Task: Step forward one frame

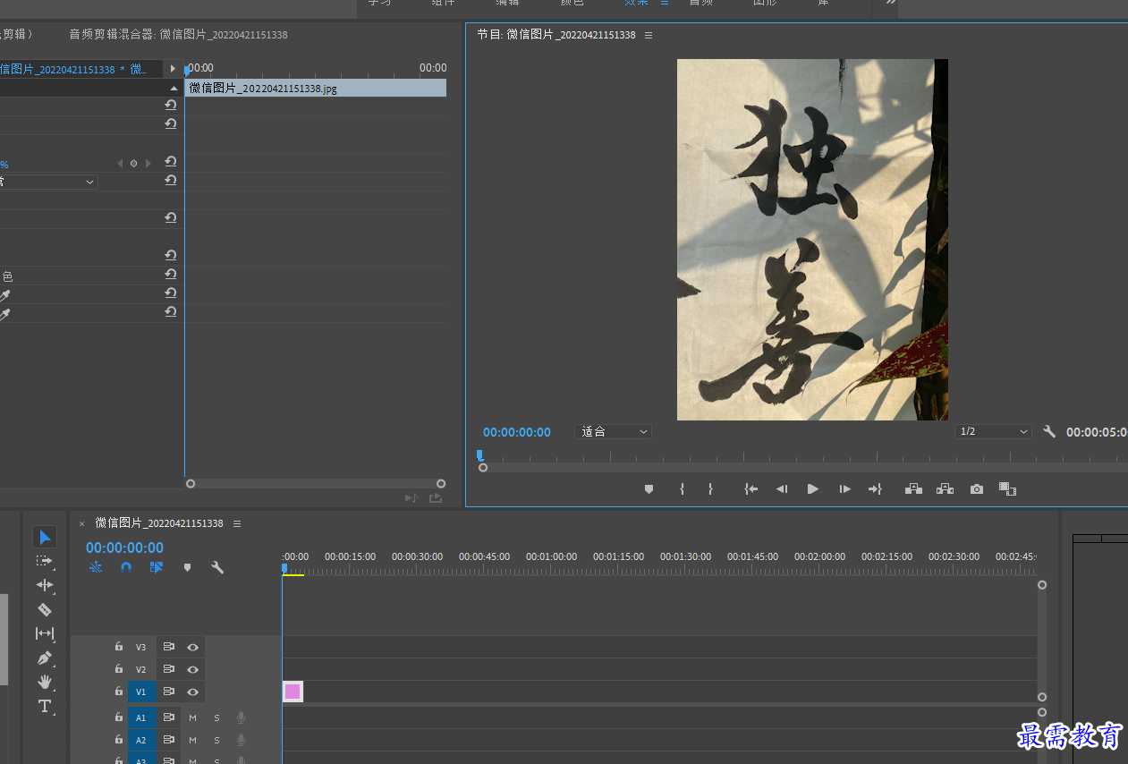Action: click(844, 489)
